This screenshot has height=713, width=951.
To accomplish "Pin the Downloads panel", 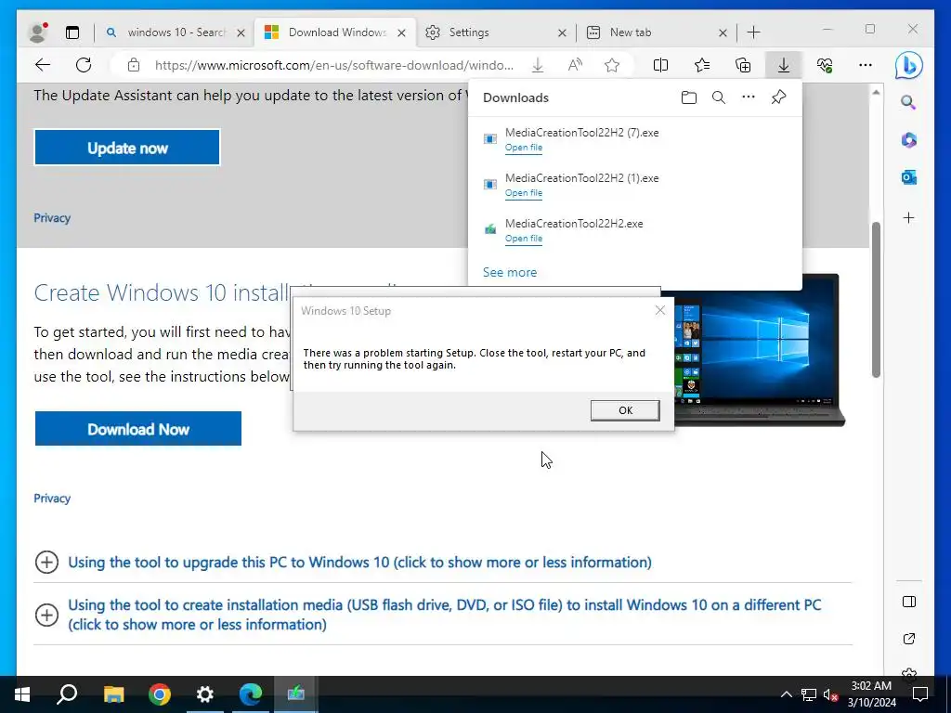I will click(x=779, y=97).
